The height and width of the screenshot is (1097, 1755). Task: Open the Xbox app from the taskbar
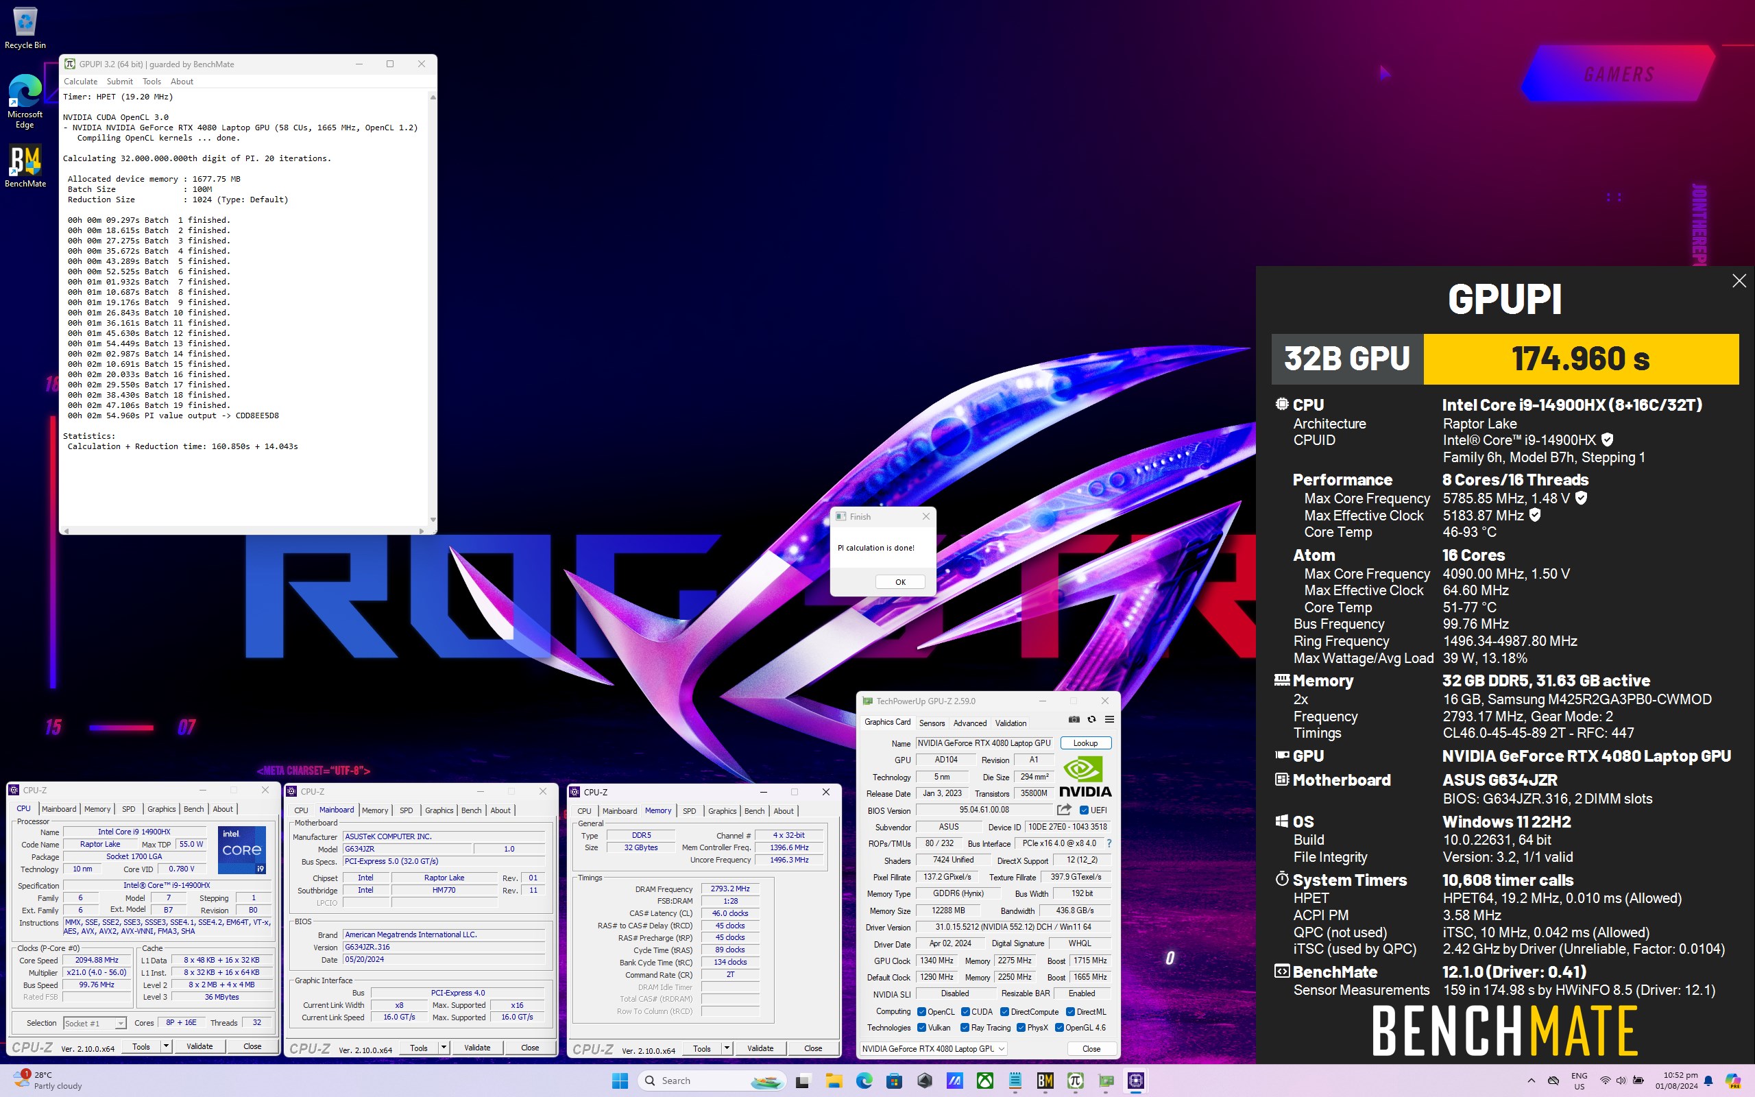click(x=985, y=1081)
